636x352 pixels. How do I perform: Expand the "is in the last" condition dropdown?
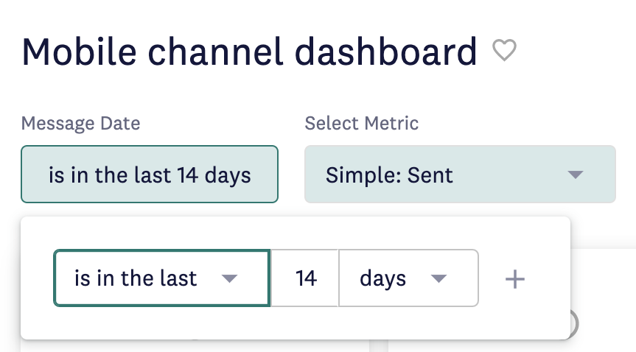[x=162, y=278]
